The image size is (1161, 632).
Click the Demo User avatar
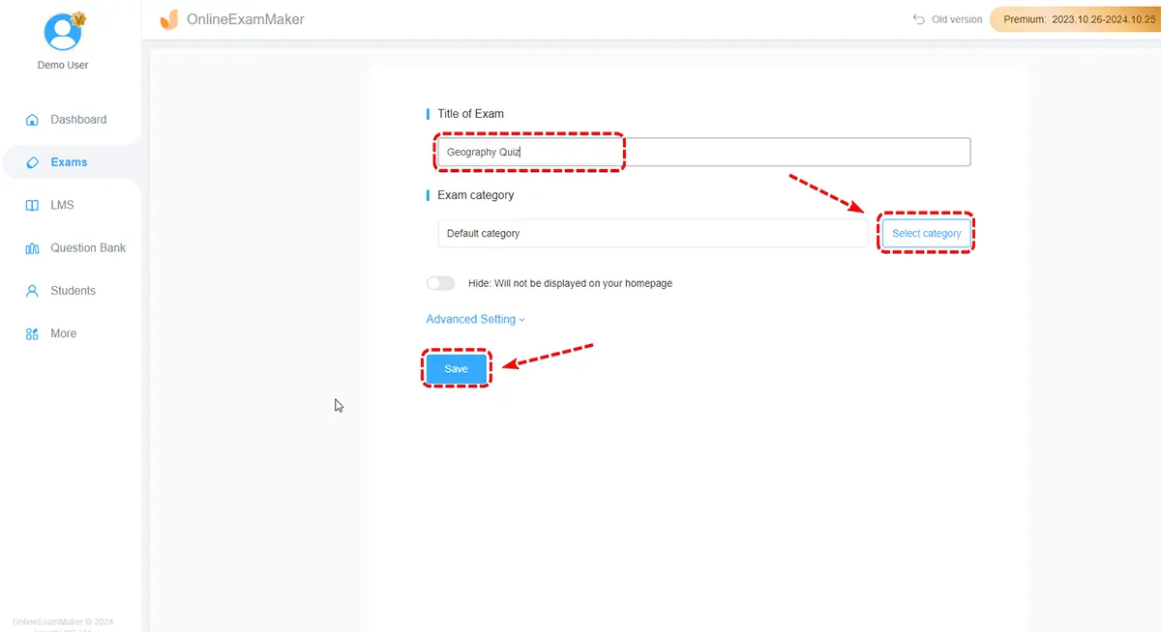coord(64,33)
